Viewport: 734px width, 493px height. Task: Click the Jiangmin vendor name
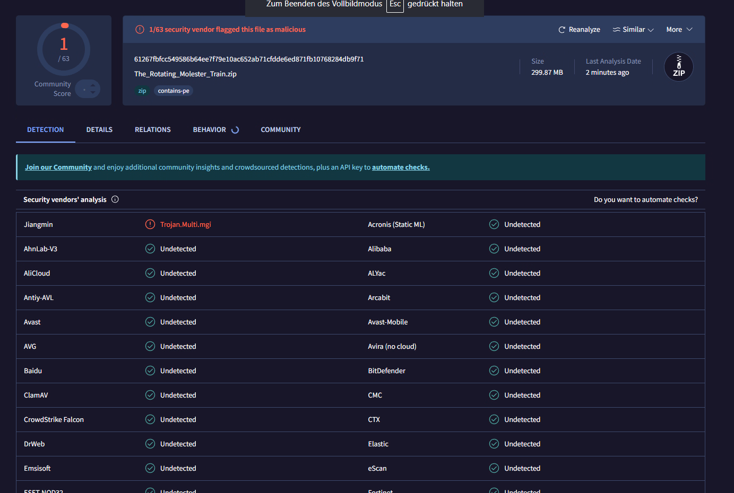[38, 225]
